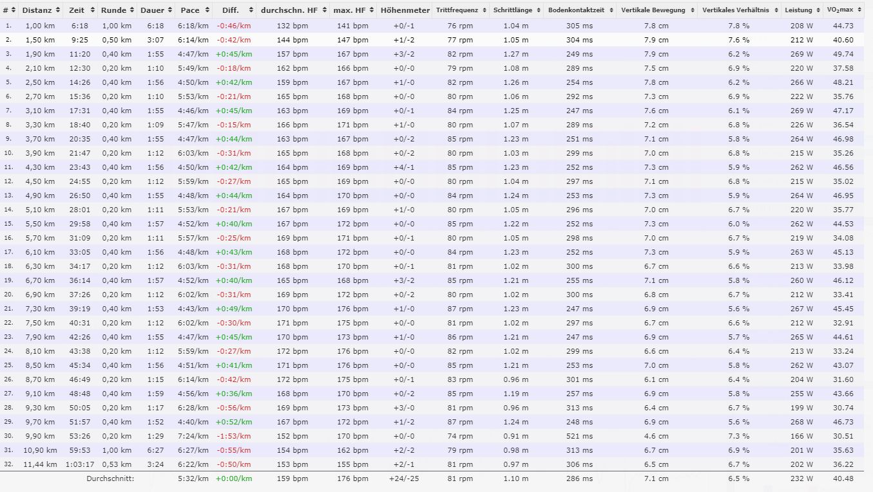This screenshot has width=873, height=492.
Task: Click the sort arrows beside Distanz header
Action: pos(58,11)
